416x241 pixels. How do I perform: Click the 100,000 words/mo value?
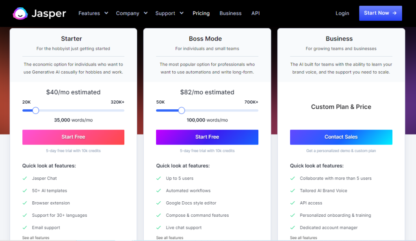(x=207, y=120)
